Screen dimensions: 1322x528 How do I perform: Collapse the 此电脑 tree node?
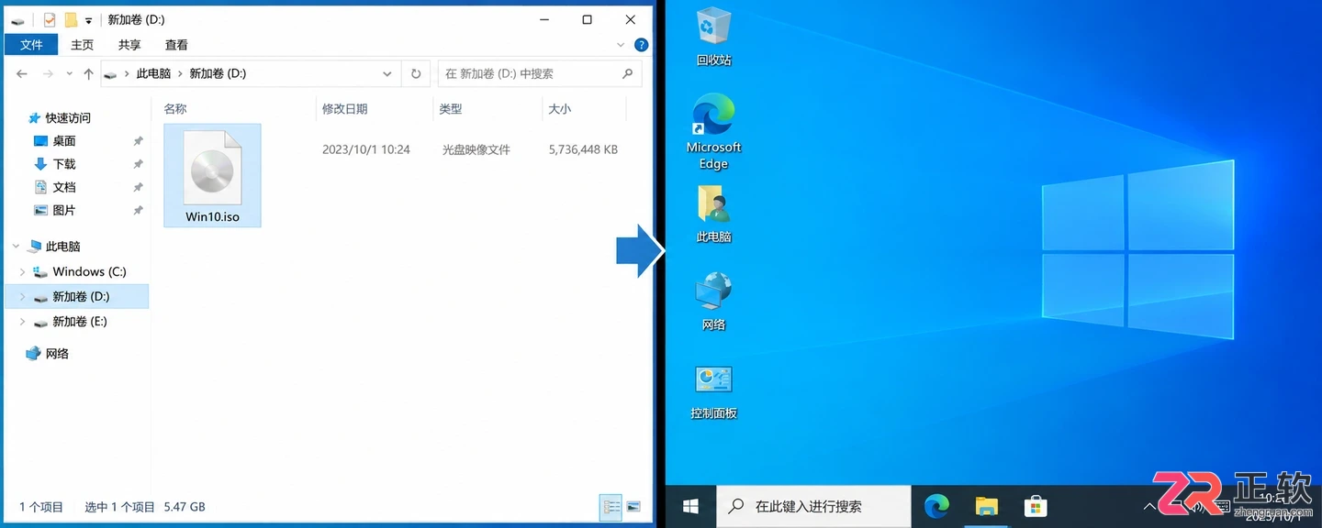[16, 247]
